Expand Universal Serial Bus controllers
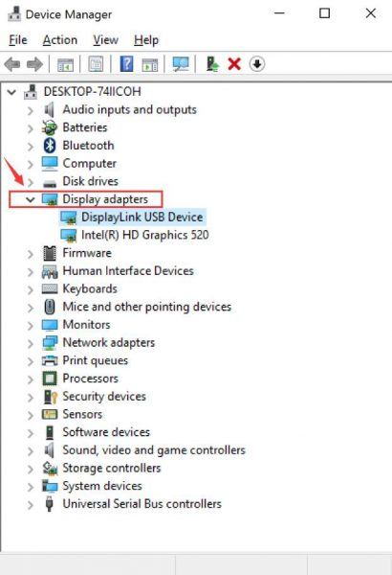 (31, 505)
